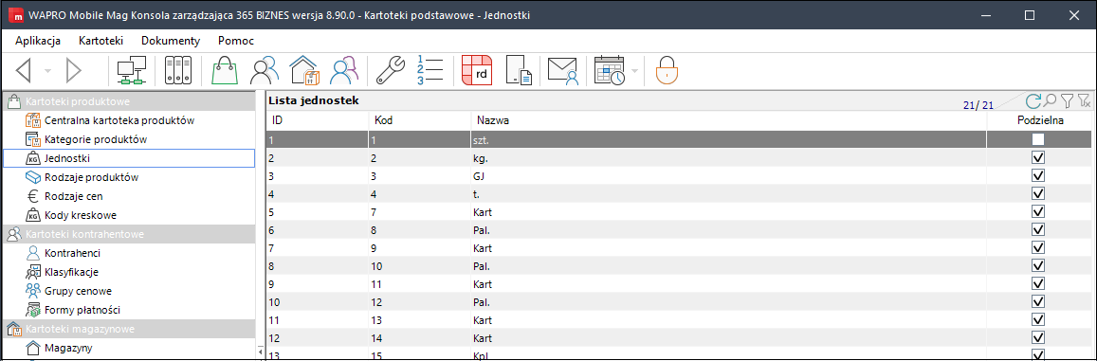Open search with the magnifier icon

[1051, 101]
